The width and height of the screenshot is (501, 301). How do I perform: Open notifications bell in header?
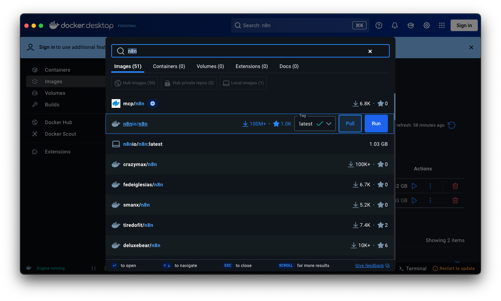395,25
